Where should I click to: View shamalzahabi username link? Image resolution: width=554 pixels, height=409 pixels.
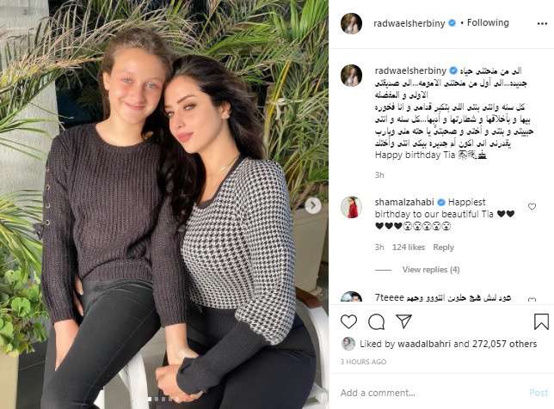click(404, 202)
